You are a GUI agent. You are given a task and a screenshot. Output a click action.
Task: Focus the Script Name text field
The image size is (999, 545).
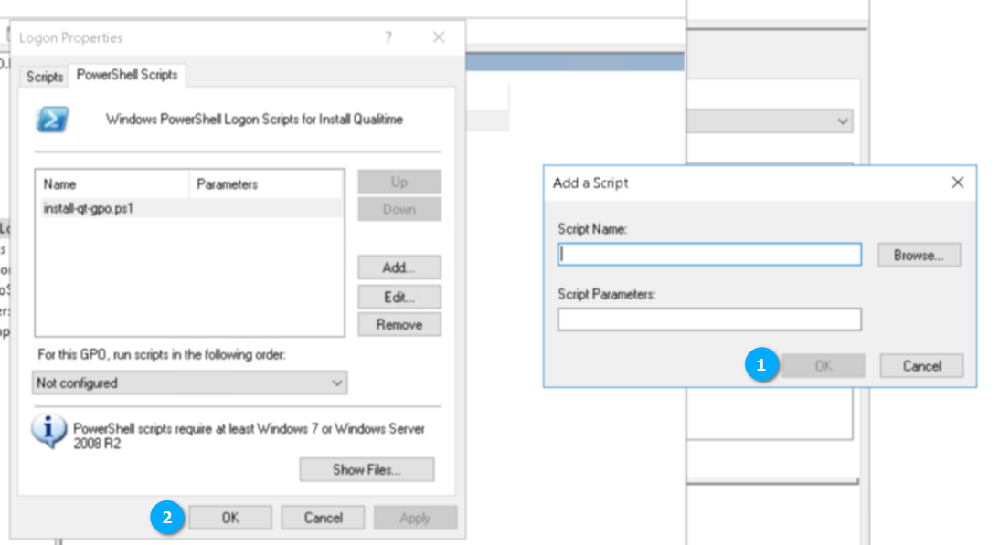709,255
